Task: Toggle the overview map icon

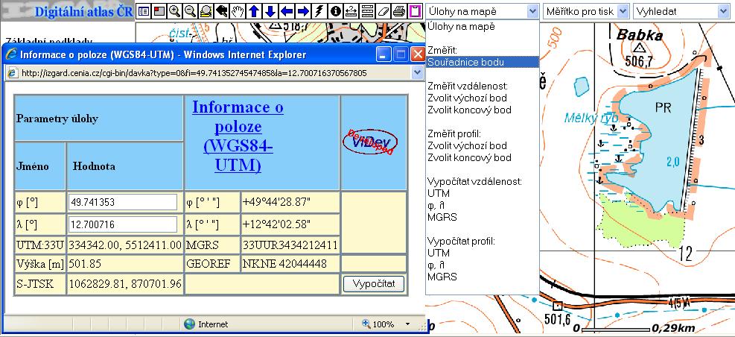Action: (x=159, y=10)
